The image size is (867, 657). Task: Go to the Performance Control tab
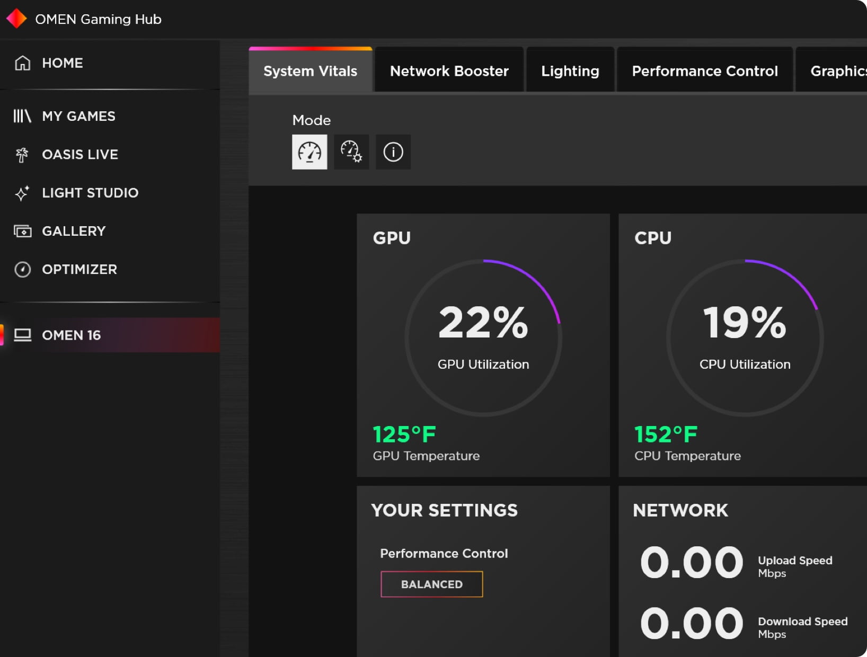[x=704, y=71]
